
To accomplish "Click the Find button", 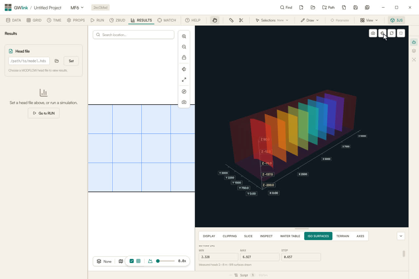I will 286,8.
